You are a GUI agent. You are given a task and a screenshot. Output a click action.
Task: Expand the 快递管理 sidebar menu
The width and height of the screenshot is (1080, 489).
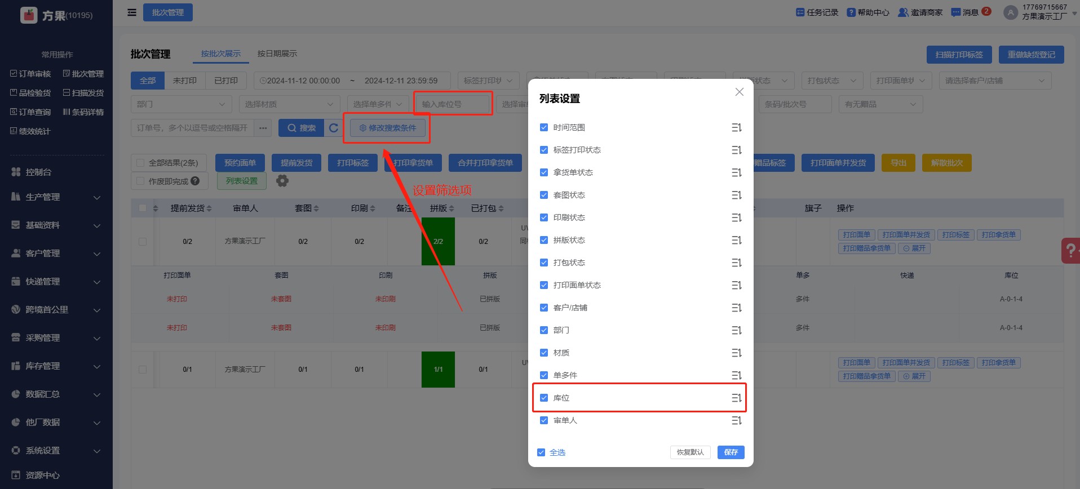56,282
